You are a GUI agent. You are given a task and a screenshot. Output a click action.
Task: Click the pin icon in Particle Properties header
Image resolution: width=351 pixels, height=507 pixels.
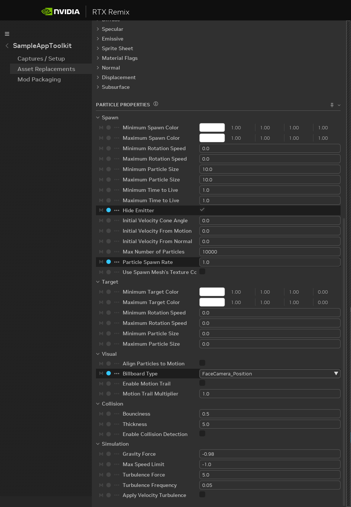(x=332, y=105)
